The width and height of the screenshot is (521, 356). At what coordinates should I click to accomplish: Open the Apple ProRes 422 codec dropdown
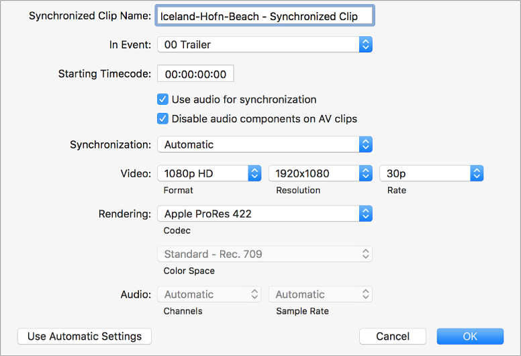265,214
